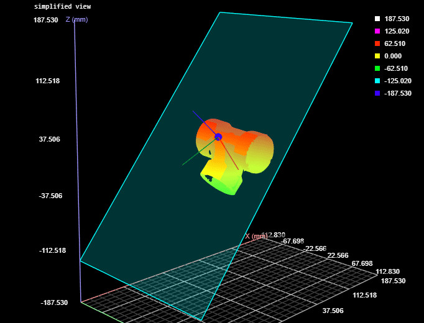The width and height of the screenshot is (424, 323).
Task: Click the yellow 0.000 legend swatch
Action: click(377, 56)
